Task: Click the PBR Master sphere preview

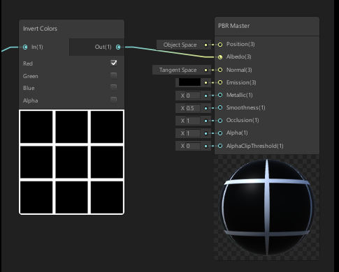Action: 267,207
